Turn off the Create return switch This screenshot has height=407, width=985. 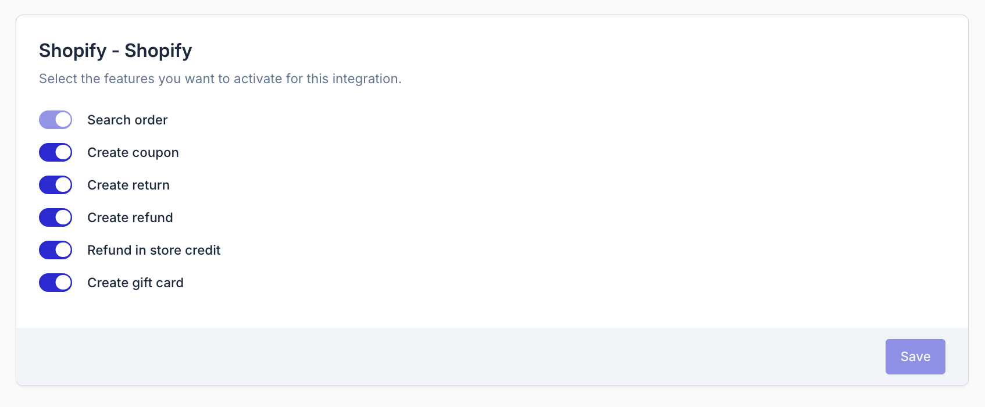click(x=56, y=185)
